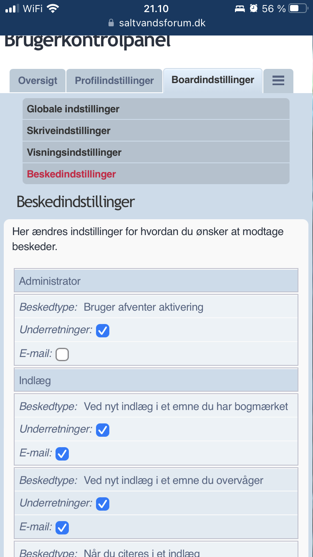The width and height of the screenshot is (313, 557).
Task: Tap the WiFi signal icon
Action: [x=53, y=8]
